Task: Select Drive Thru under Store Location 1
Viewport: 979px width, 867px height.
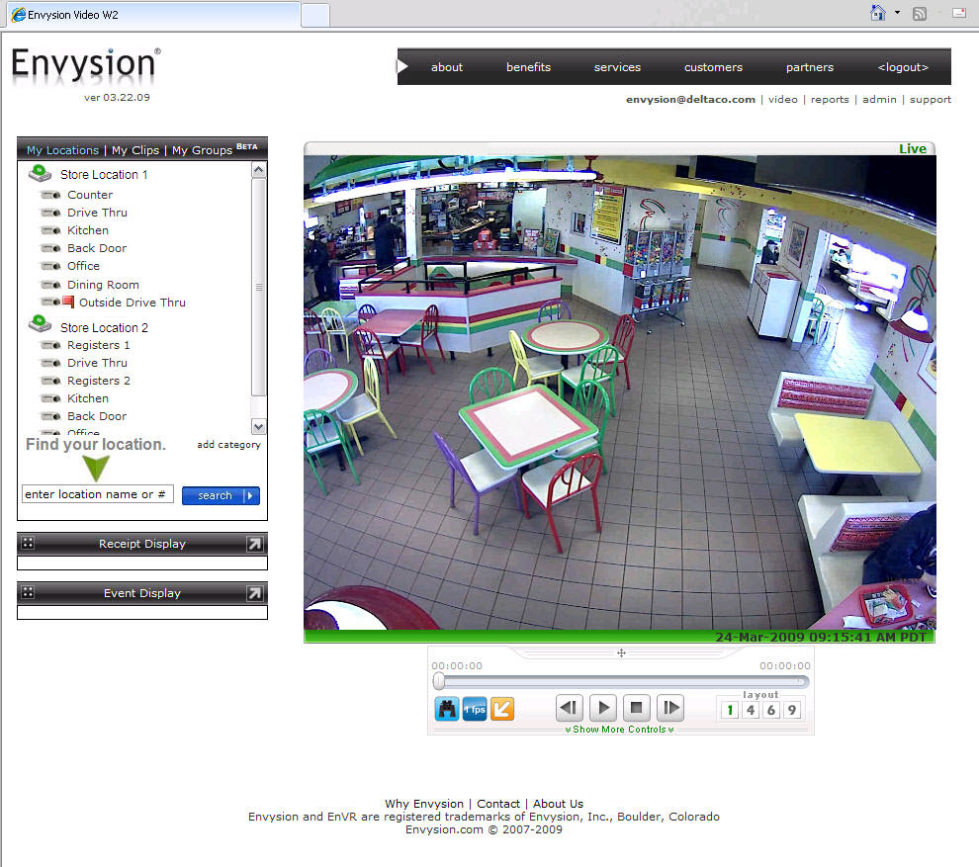Action: [97, 213]
